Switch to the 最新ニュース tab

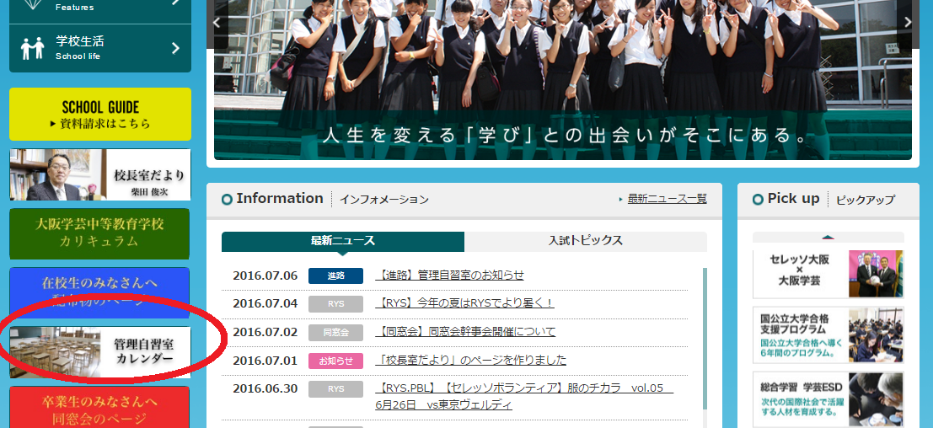click(x=342, y=241)
